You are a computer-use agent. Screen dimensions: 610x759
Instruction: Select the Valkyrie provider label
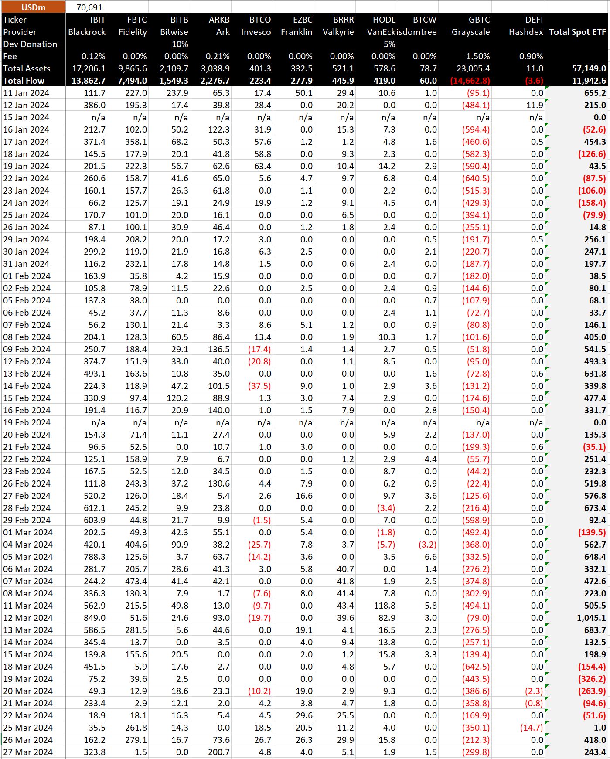tap(338, 32)
